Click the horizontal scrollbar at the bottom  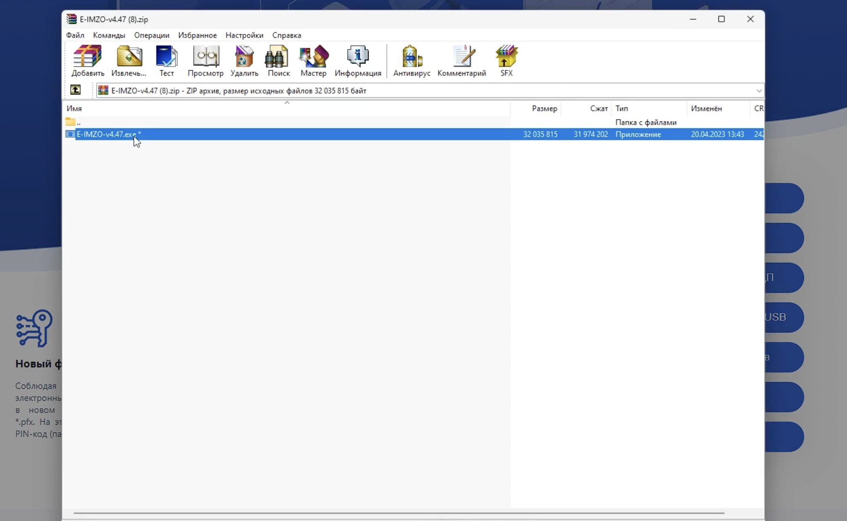click(398, 513)
